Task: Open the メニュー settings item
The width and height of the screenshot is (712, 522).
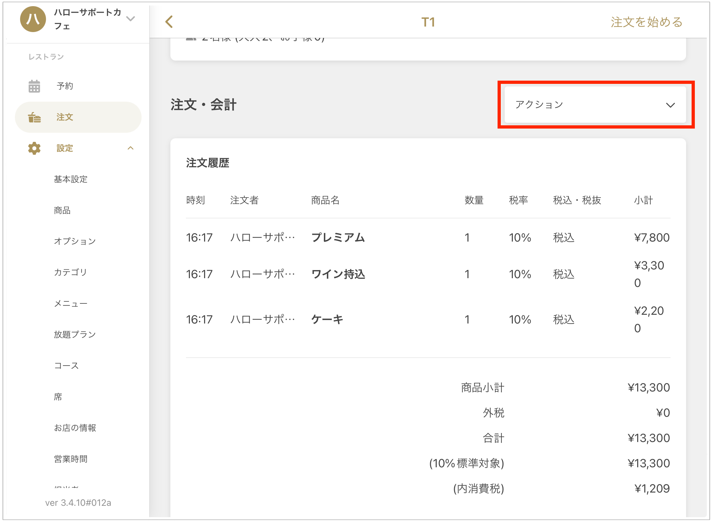Action: click(x=71, y=303)
